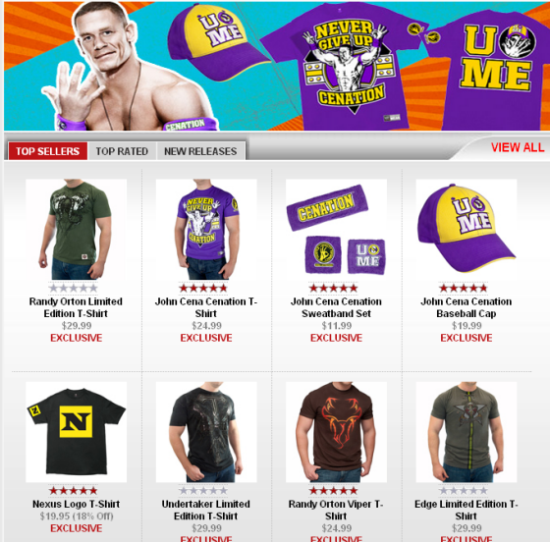Click the star rating under Nexus Logo T-Shirt
The height and width of the screenshot is (542, 550).
73,491
